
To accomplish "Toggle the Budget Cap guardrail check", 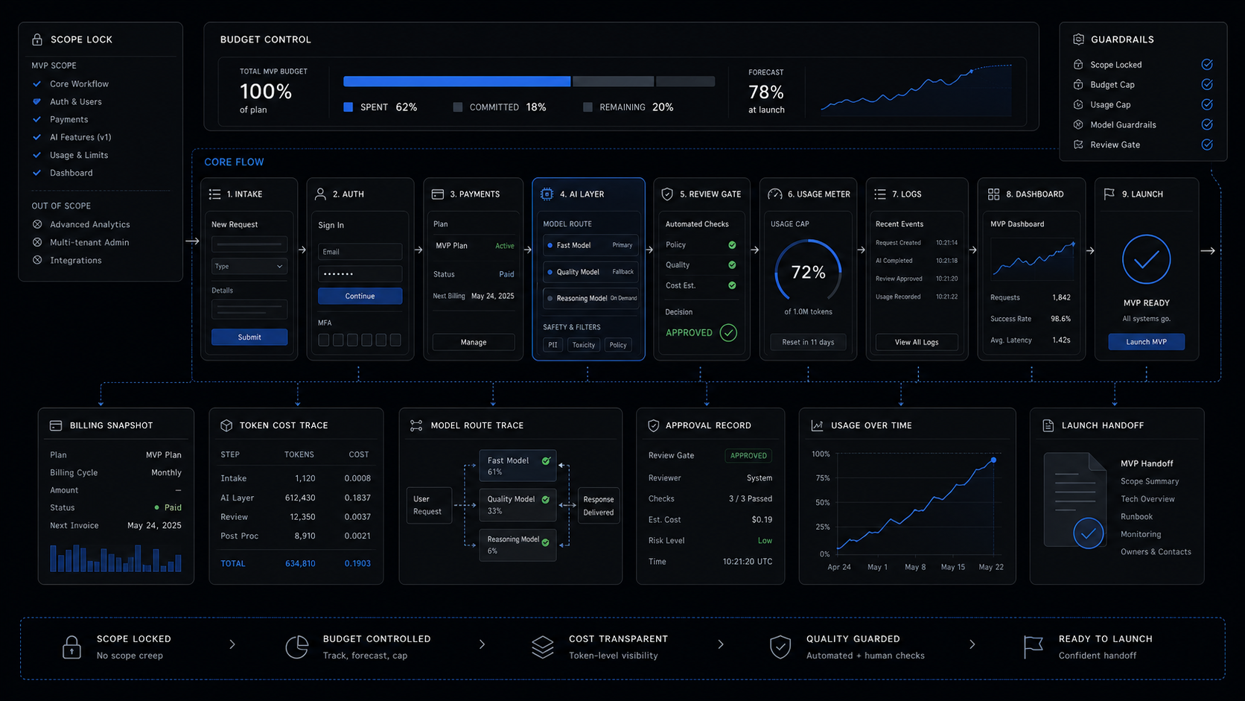I will [x=1207, y=85].
